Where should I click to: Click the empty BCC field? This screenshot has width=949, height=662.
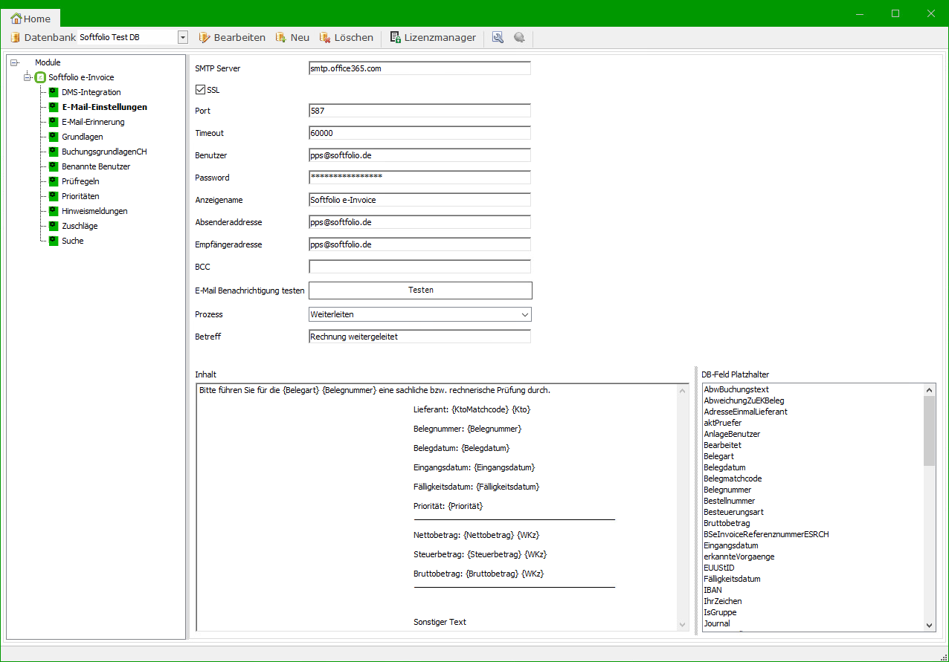pos(419,267)
